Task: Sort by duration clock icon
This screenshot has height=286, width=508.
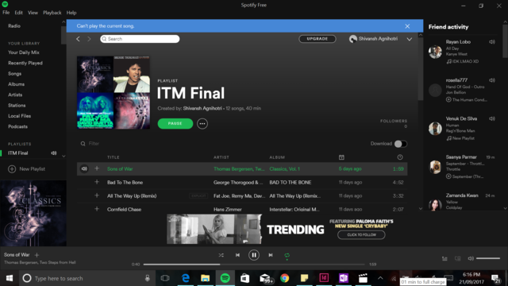Action: click(400, 157)
